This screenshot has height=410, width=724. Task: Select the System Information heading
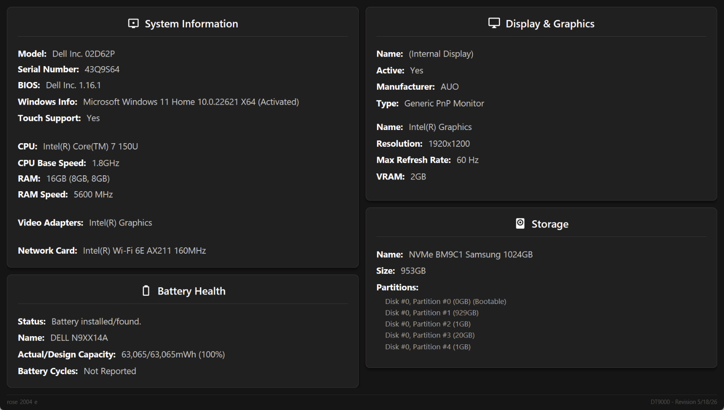coord(191,24)
